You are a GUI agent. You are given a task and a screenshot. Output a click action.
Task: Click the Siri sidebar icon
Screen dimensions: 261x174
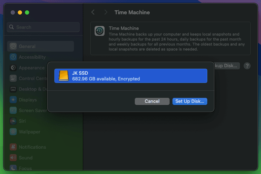[13, 121]
